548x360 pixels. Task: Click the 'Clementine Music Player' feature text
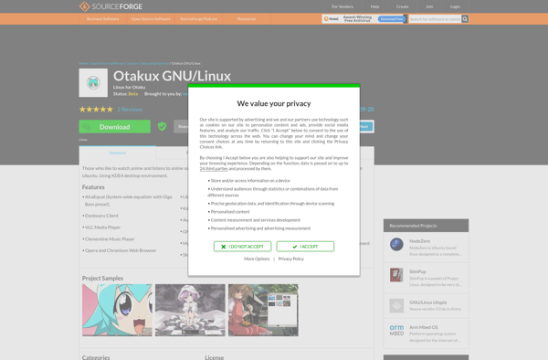pos(110,239)
